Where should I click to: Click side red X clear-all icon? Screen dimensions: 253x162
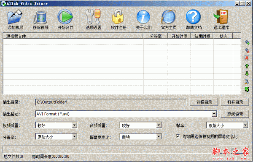click(247, 58)
